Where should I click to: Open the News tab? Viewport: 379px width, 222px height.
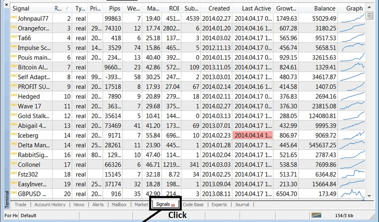[79, 205]
